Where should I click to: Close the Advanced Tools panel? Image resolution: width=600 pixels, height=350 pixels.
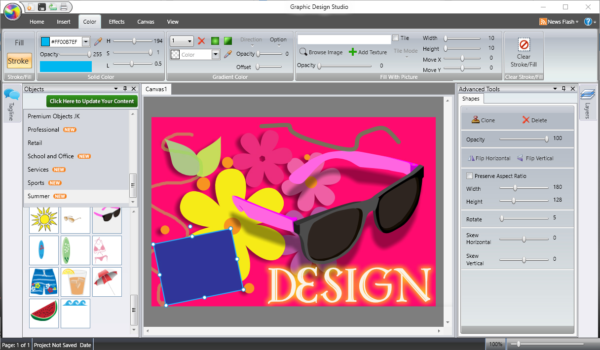click(x=572, y=89)
